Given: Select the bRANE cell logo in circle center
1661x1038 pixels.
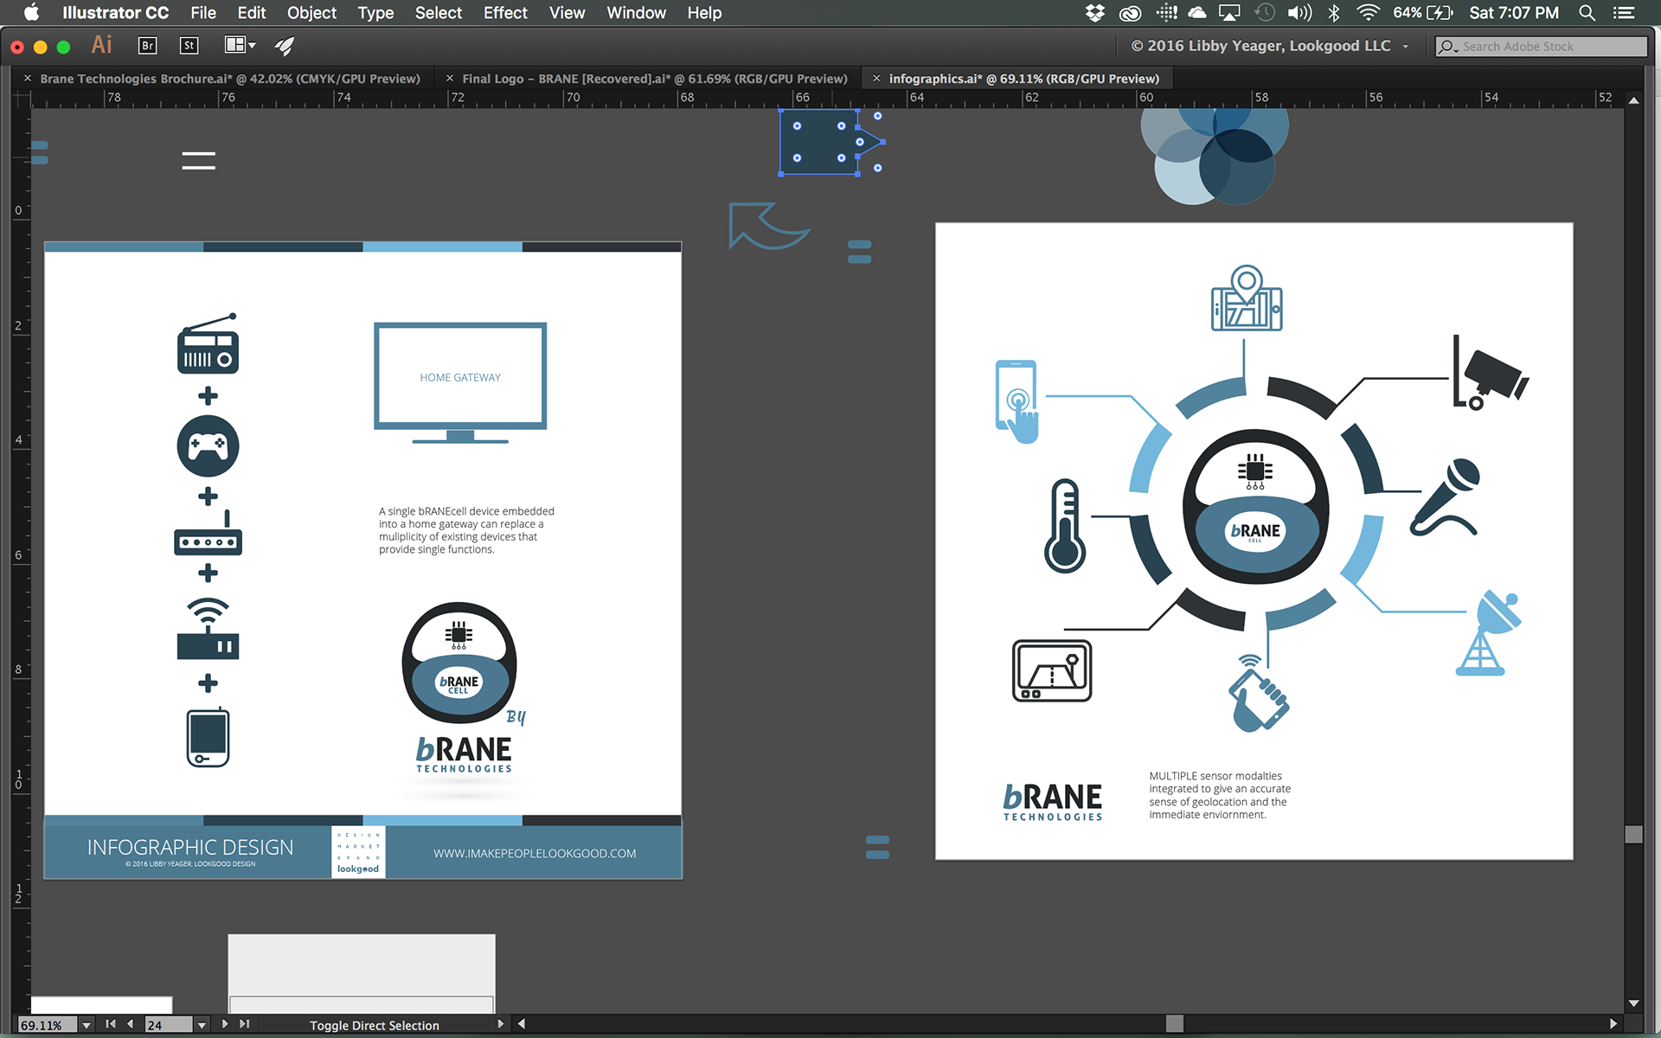Looking at the screenshot, I should (1255, 507).
